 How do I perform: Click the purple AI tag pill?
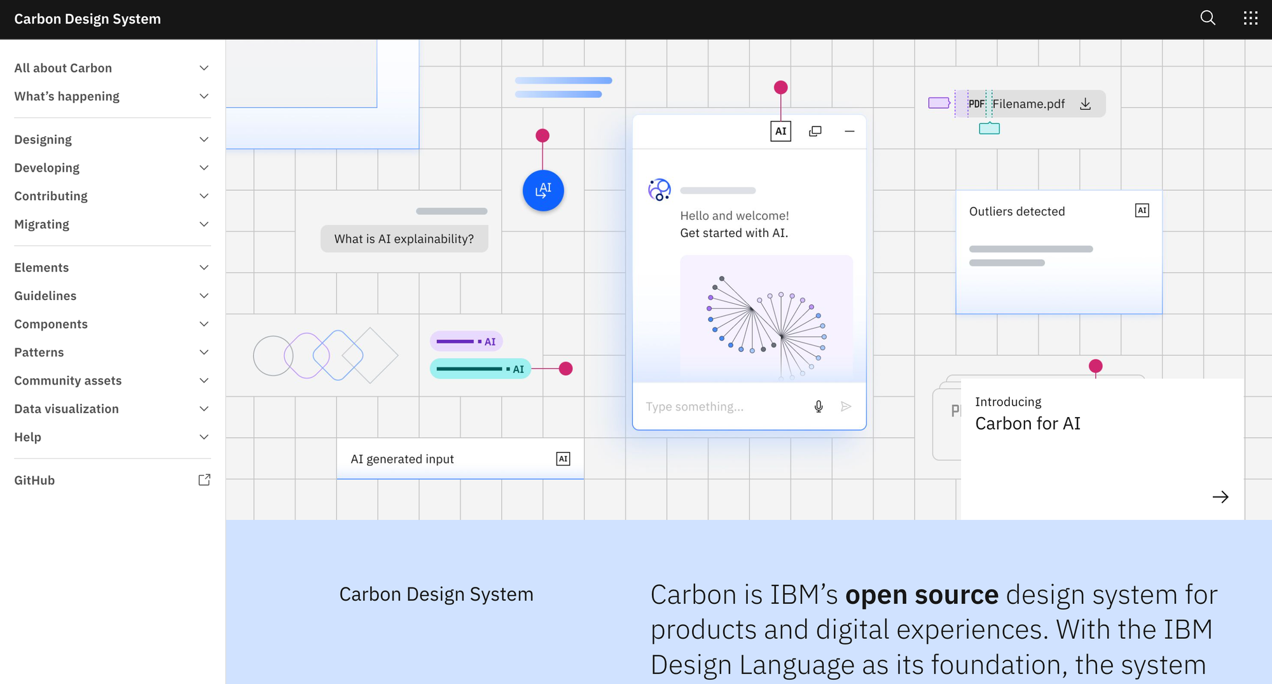click(x=466, y=341)
